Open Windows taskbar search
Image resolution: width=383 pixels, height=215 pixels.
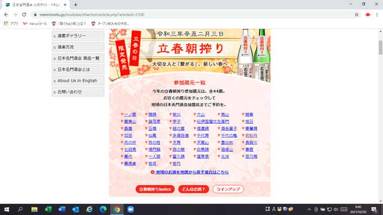20,210
